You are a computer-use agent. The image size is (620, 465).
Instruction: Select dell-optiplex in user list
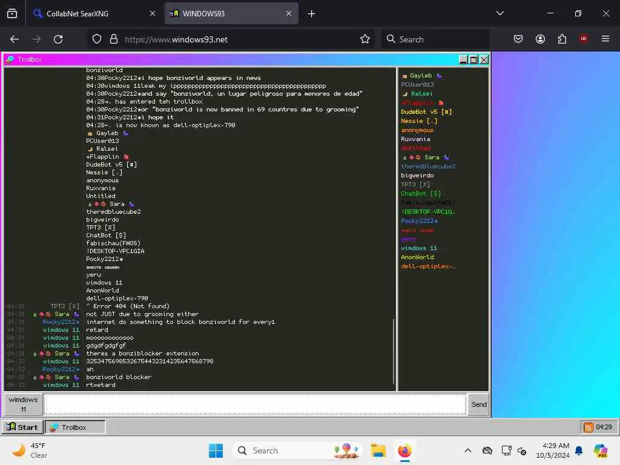click(x=428, y=266)
